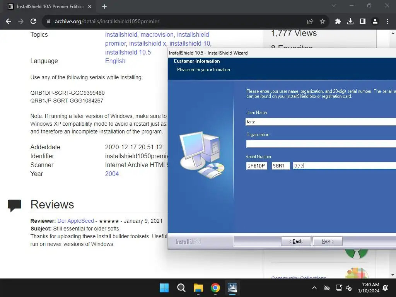Open the Chrome profile avatar icon
Viewport: 396px width, 297px height.
click(375, 22)
